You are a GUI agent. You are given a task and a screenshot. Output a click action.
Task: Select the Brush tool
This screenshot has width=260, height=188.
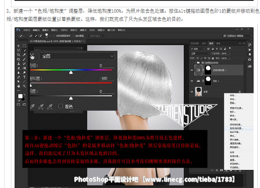tap(25, 59)
